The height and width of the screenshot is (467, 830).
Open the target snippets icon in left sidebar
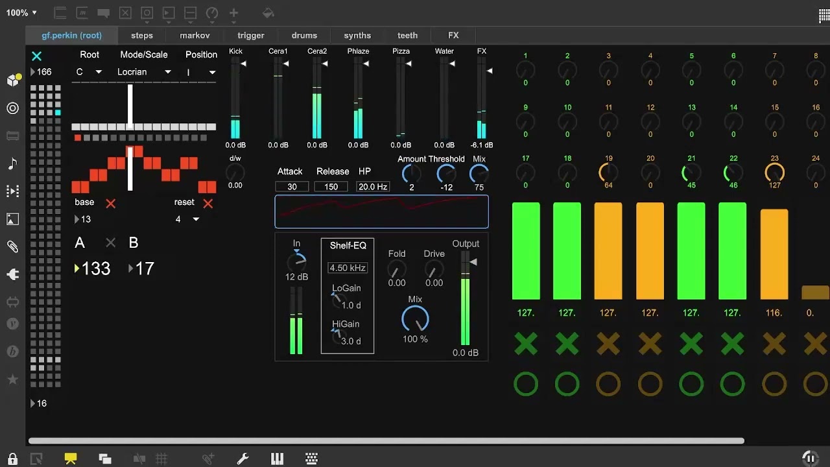12,108
